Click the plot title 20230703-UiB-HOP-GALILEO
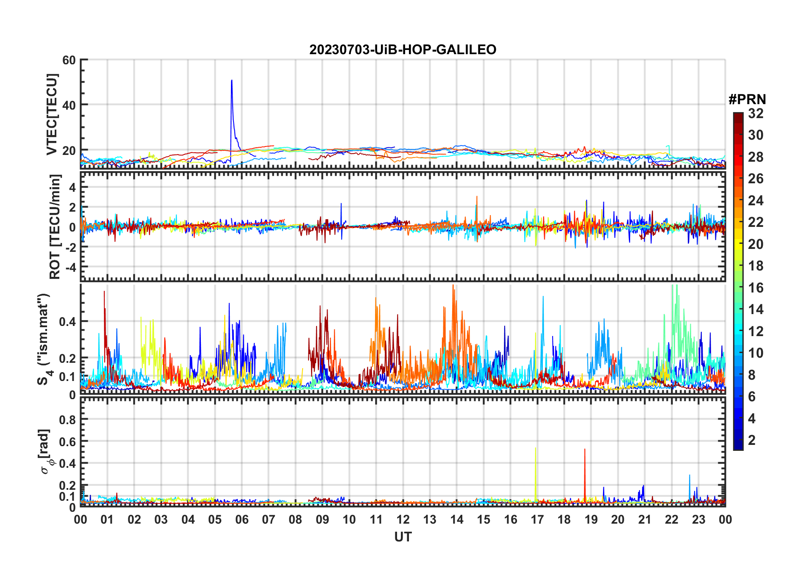This screenshot has height=563, width=806. point(403,50)
